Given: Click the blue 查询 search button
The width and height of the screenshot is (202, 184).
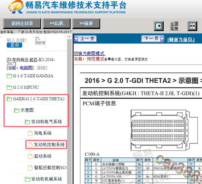Looking at the screenshot, I should point(14,45).
